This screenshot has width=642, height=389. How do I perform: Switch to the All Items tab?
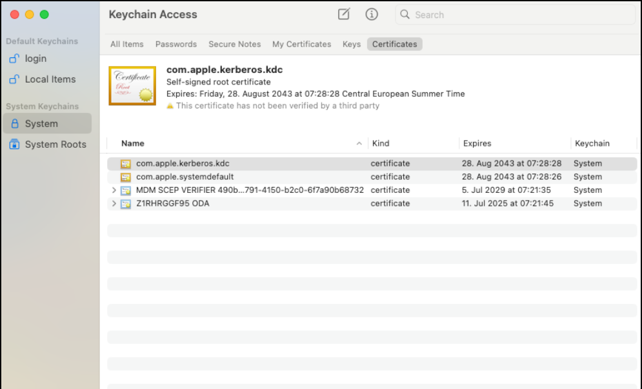pos(126,45)
